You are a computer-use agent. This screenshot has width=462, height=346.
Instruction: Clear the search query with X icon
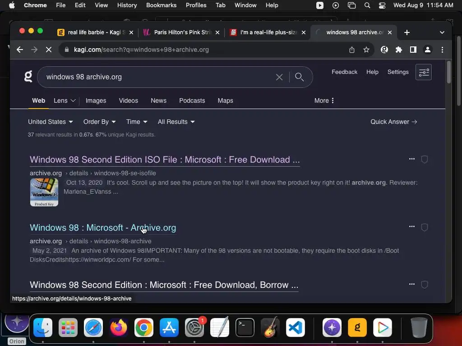pos(279,77)
